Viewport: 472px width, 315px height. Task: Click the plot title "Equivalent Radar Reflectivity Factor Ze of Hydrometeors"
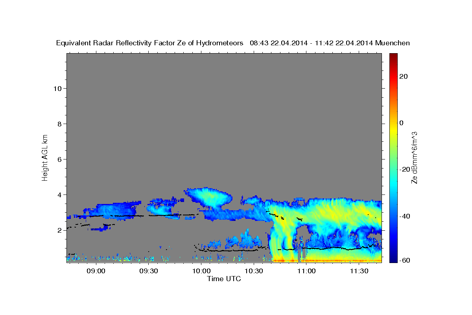coord(150,43)
